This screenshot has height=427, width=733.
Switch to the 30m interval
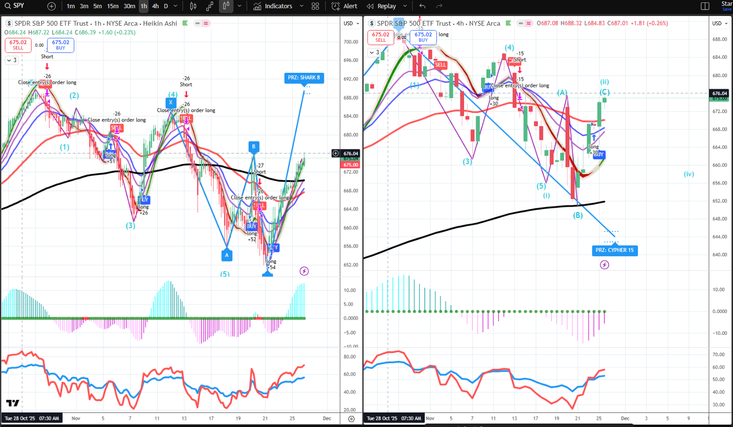(129, 6)
